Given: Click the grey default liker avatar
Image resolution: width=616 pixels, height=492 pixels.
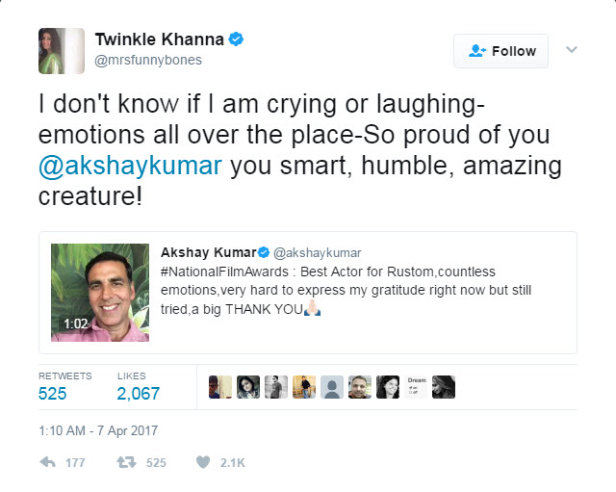Looking at the screenshot, I should coord(332,387).
